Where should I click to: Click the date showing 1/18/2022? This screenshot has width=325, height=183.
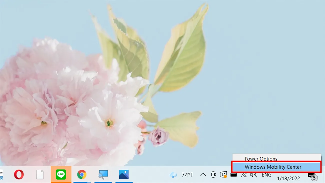pos(289,178)
